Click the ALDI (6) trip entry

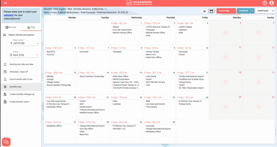click(51, 55)
